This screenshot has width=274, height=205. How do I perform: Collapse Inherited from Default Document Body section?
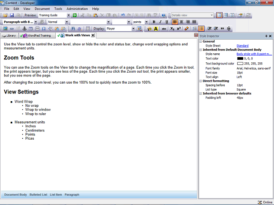(201, 50)
